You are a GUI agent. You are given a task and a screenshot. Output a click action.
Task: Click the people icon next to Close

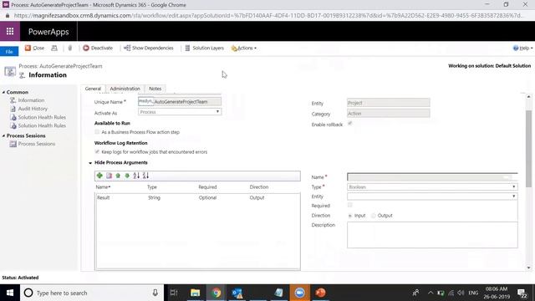[54, 48]
